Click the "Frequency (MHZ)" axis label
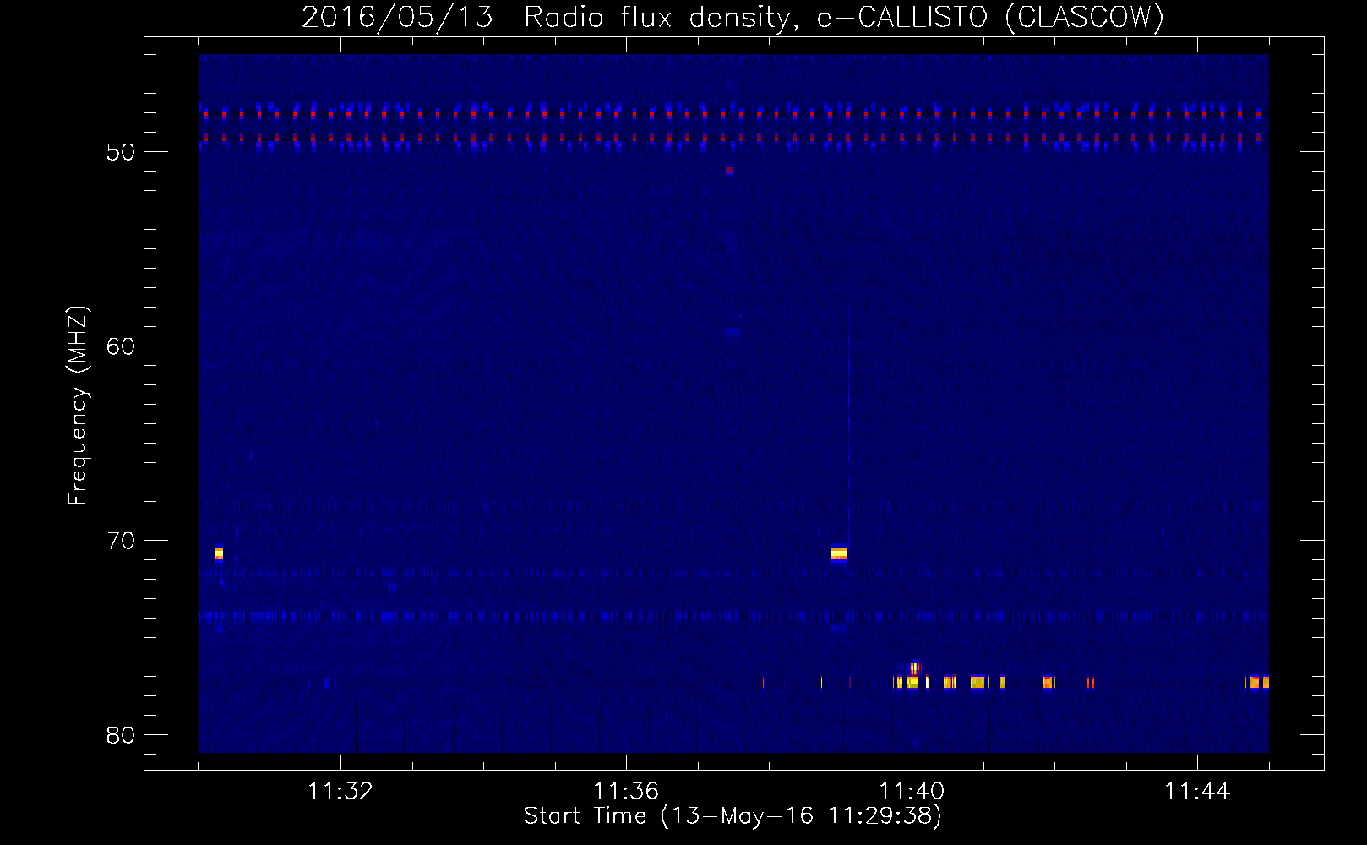The height and width of the screenshot is (845, 1367). pos(77,406)
